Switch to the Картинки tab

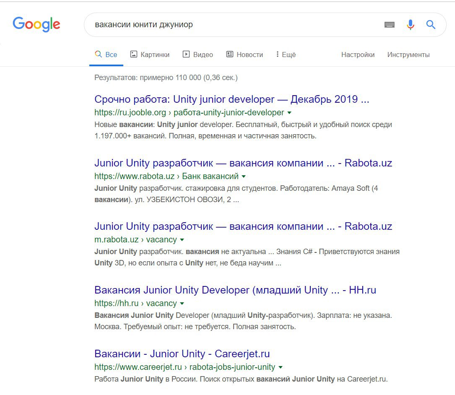[x=150, y=55]
